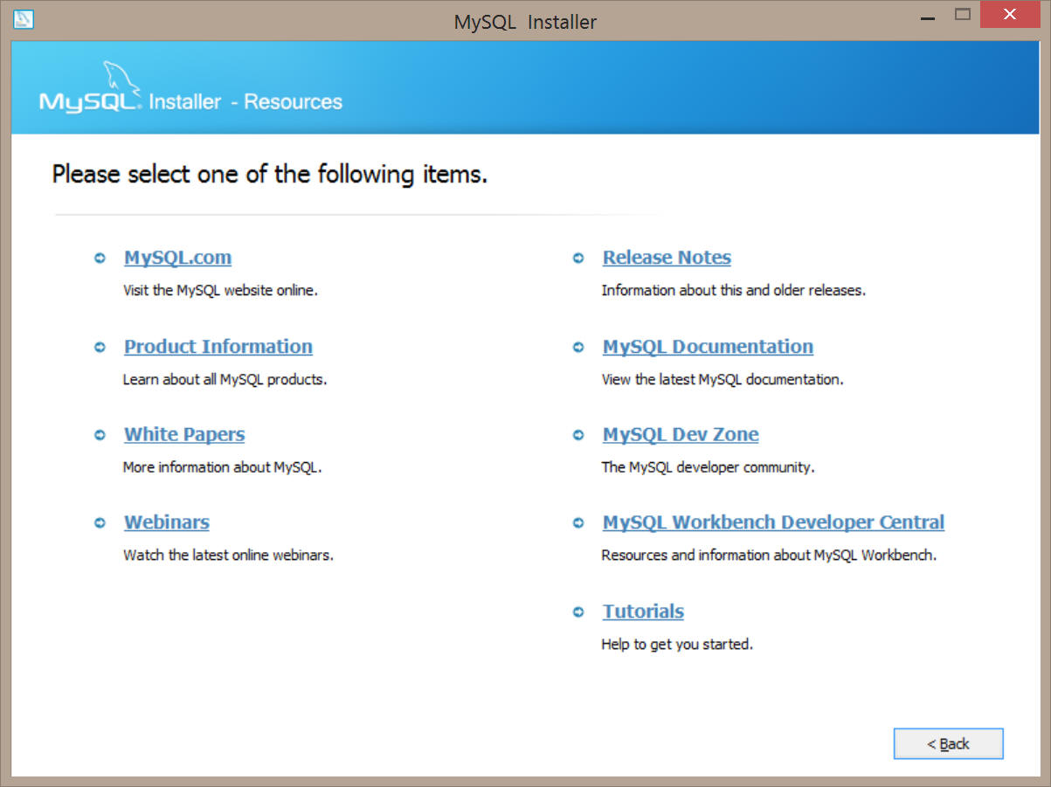This screenshot has width=1051, height=787.
Task: Click 'Learn about all MySQL products.' text
Action: point(225,380)
